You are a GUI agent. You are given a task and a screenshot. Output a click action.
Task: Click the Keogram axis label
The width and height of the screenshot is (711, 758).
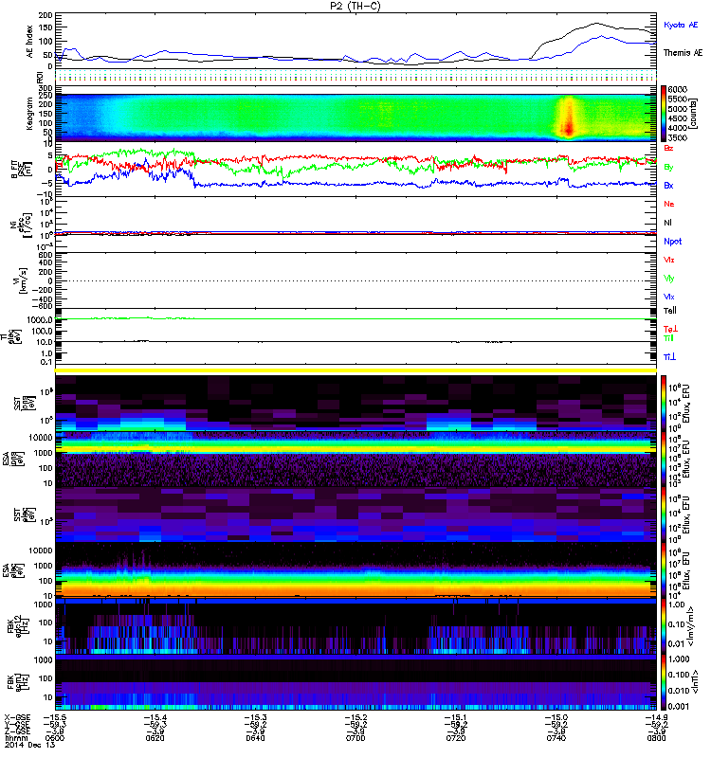pyautogui.click(x=30, y=114)
